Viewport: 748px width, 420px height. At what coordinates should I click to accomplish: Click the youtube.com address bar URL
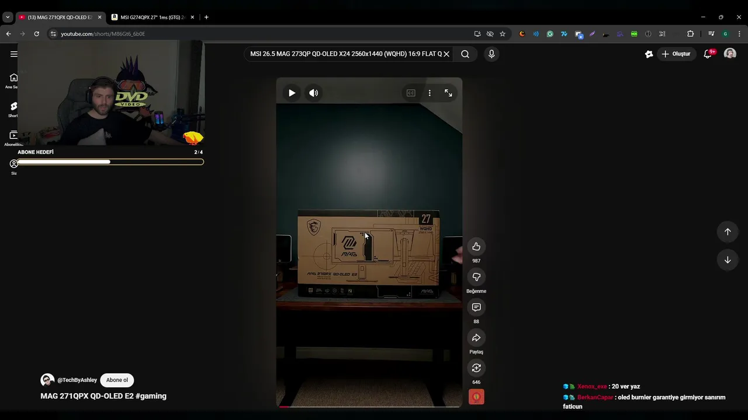tap(103, 34)
